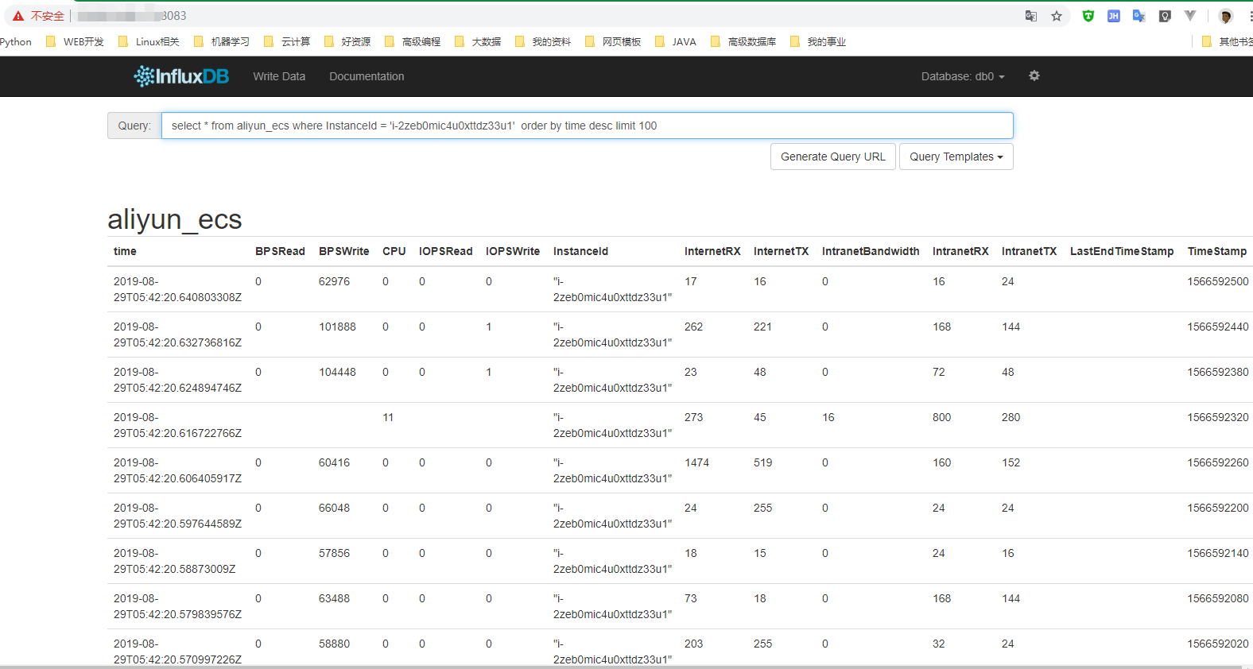Click the IntranetTX column header
1253x669 pixels.
pos(1030,251)
